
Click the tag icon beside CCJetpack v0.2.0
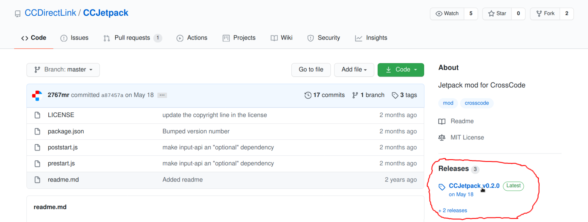(x=442, y=187)
